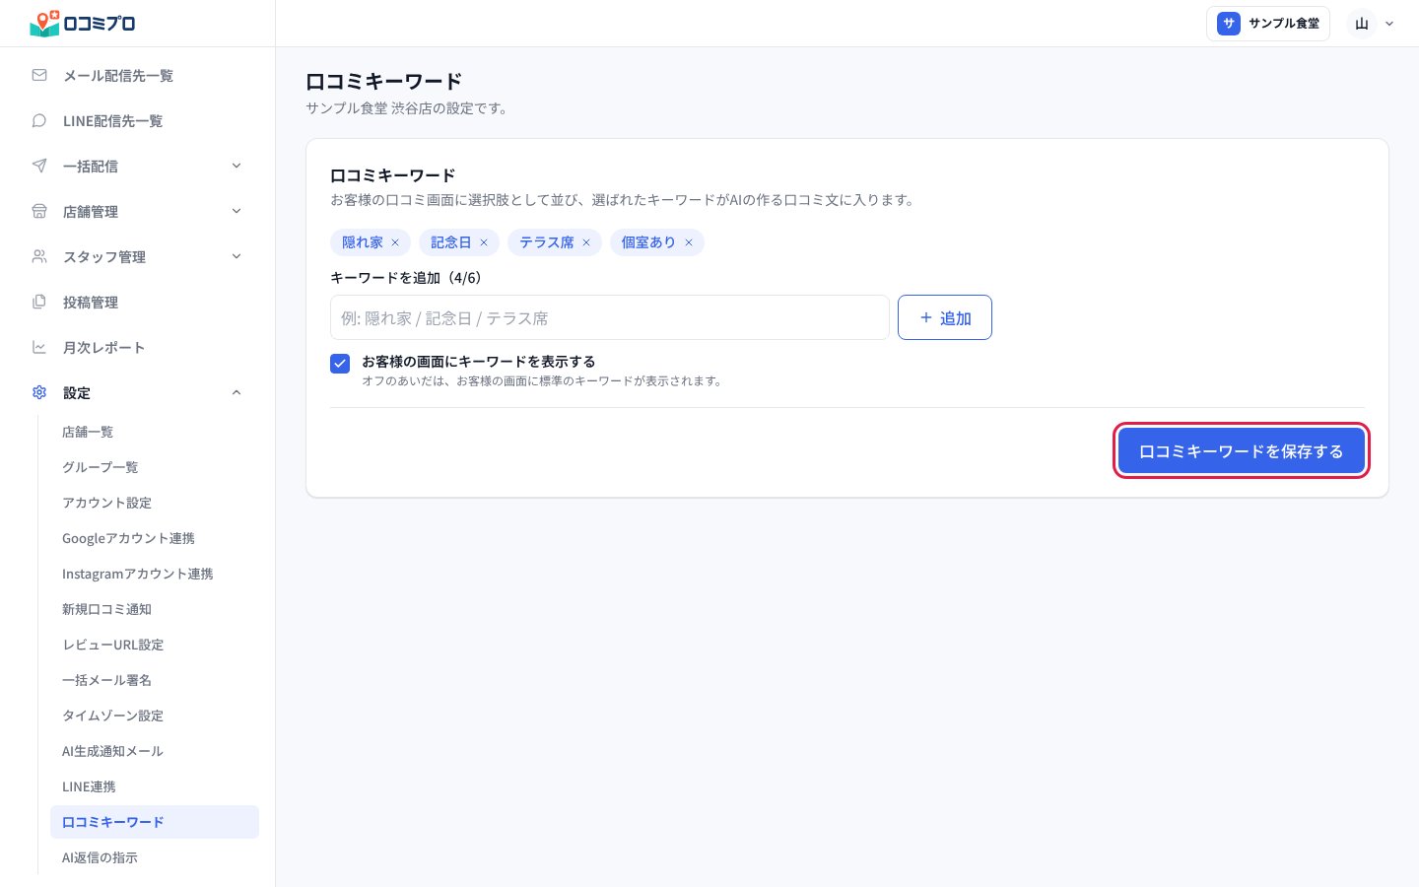Click the chat bubble icon beside LINE配信先一覧

click(x=39, y=120)
